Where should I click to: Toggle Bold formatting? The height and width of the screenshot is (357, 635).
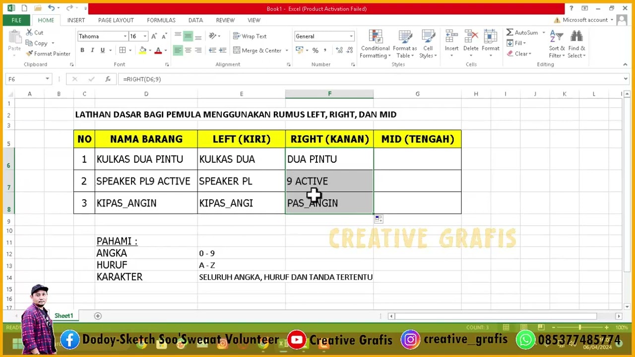(82, 50)
